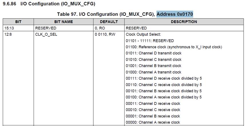245x126 pixels.
Task: Click the 01011 Channel D transmit clock line
Action: click(x=153, y=53)
